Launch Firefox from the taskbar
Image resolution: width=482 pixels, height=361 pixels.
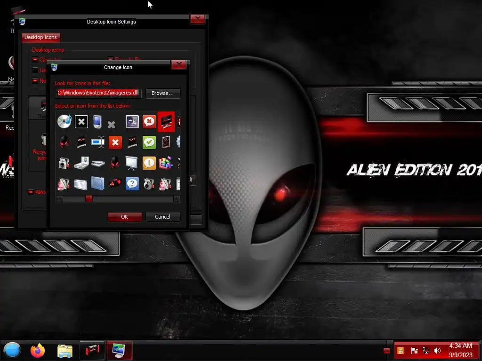(38, 351)
